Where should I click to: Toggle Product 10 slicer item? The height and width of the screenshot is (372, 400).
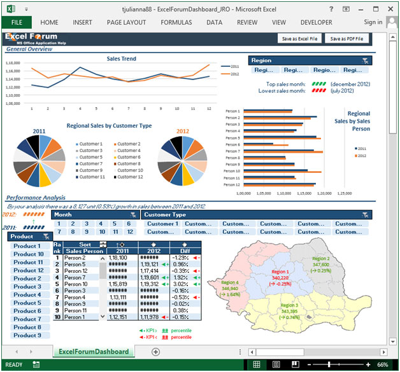[29, 254]
